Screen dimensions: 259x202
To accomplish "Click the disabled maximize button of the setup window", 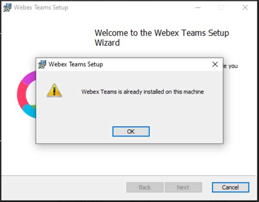I will tap(221, 8).
